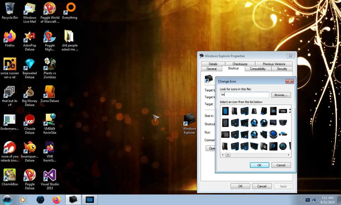Cancel the Change Icon dialog
341x205 pixels.
281,165
